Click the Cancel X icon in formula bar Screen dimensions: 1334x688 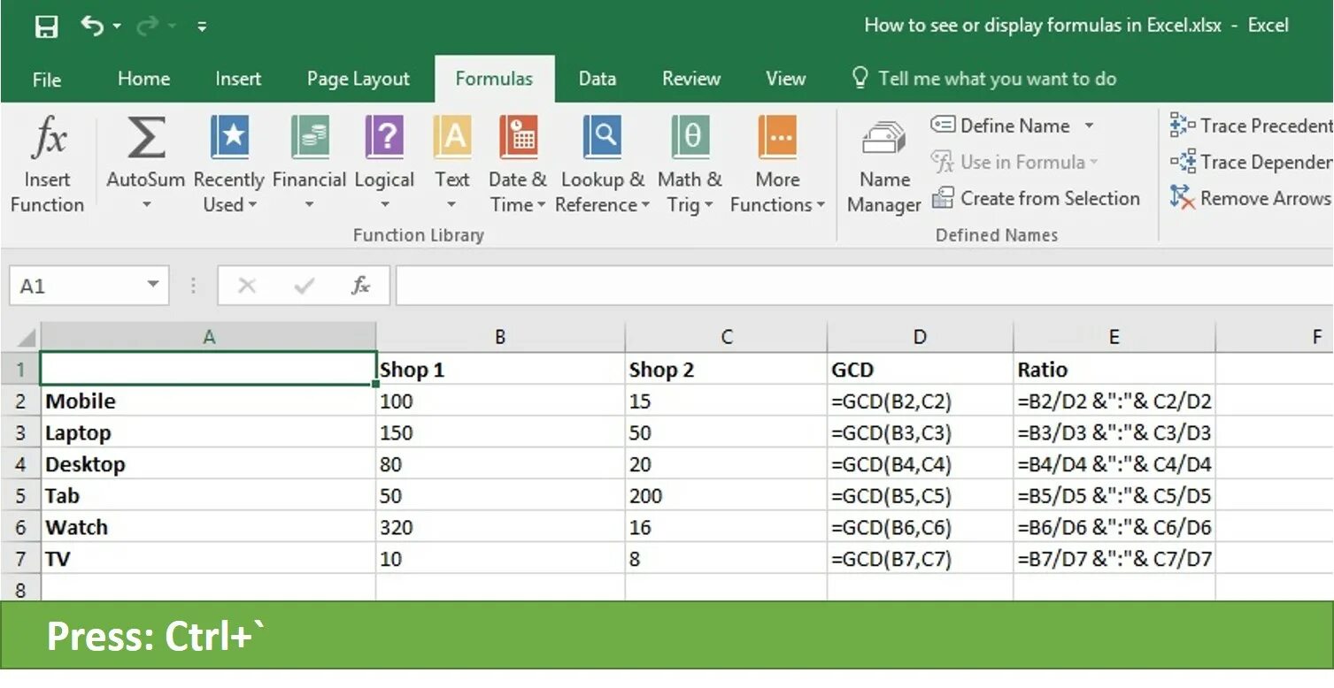tap(247, 286)
